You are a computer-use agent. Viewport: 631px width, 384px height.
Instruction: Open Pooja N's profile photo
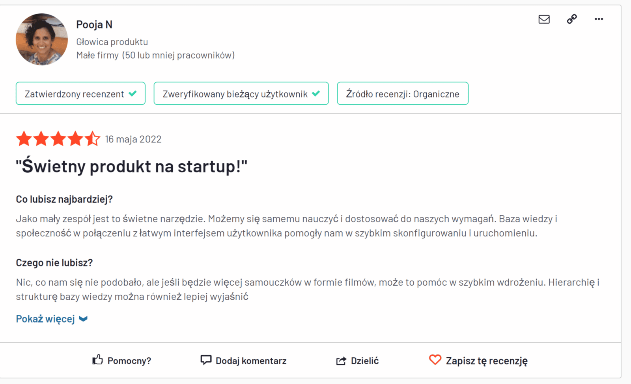coord(42,39)
